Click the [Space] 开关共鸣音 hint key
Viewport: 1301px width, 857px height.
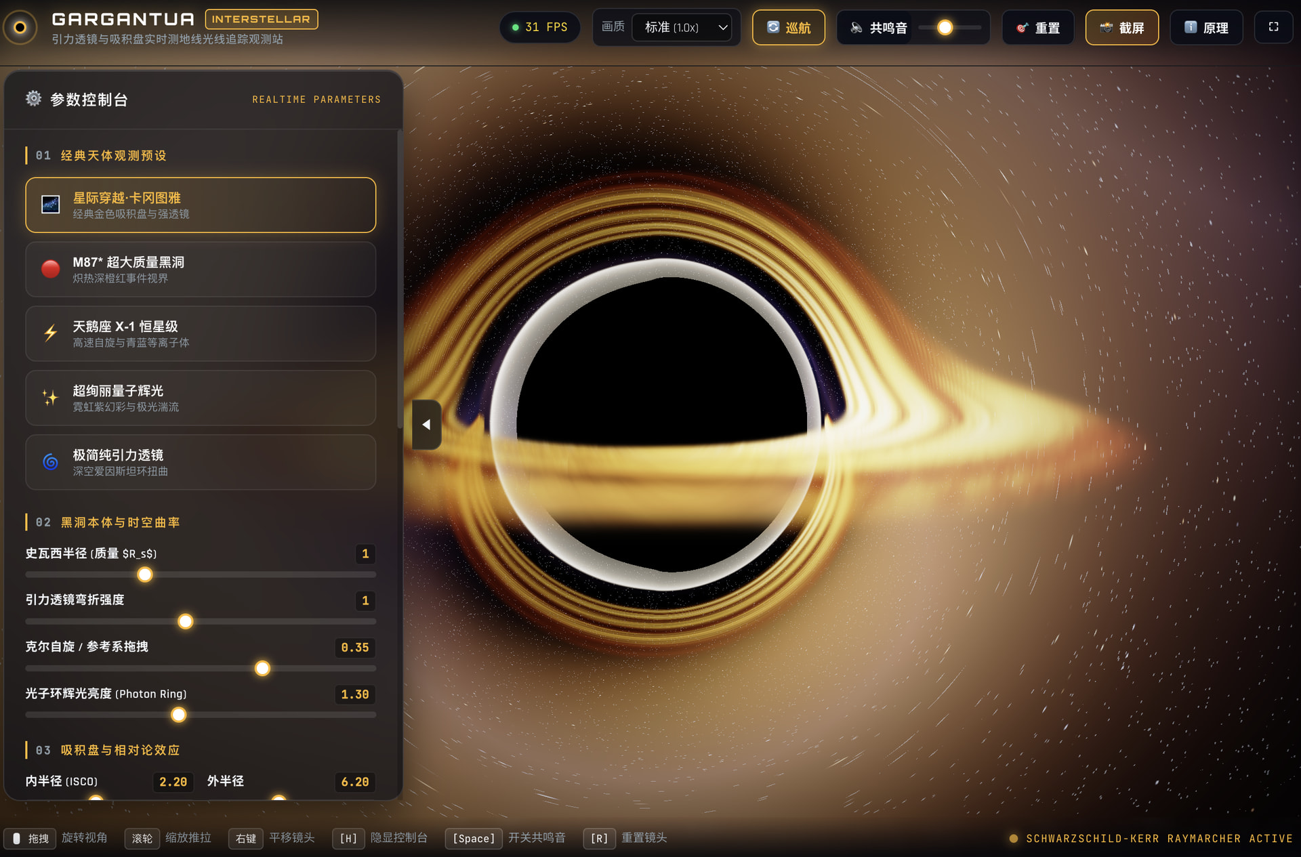[x=474, y=838]
